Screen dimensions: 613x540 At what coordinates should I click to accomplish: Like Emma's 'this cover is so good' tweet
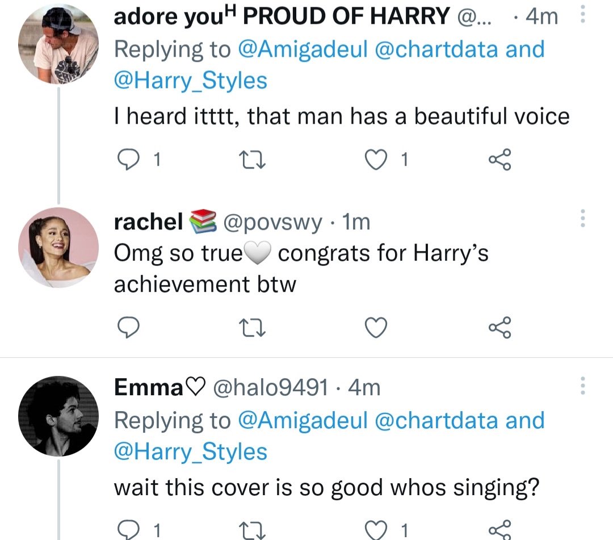[x=376, y=530]
